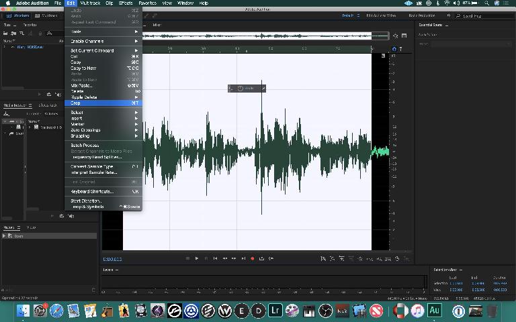The image size is (516, 322).
Task: Click the Rewind transport button
Action: [225, 258]
